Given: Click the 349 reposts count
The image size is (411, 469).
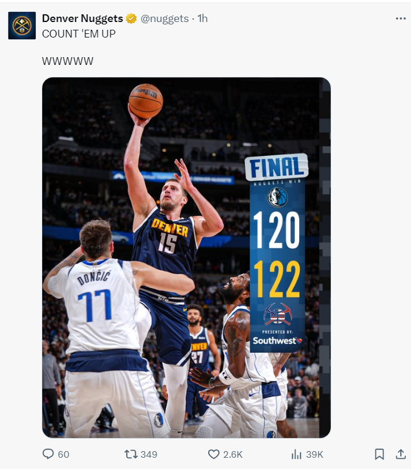Looking at the screenshot, I should (149, 454).
